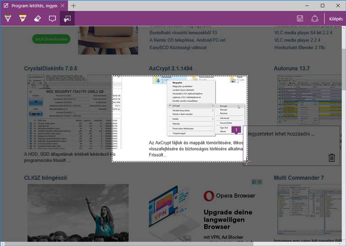
Task: Choose the Eraser tool
Action: [x=37, y=19]
